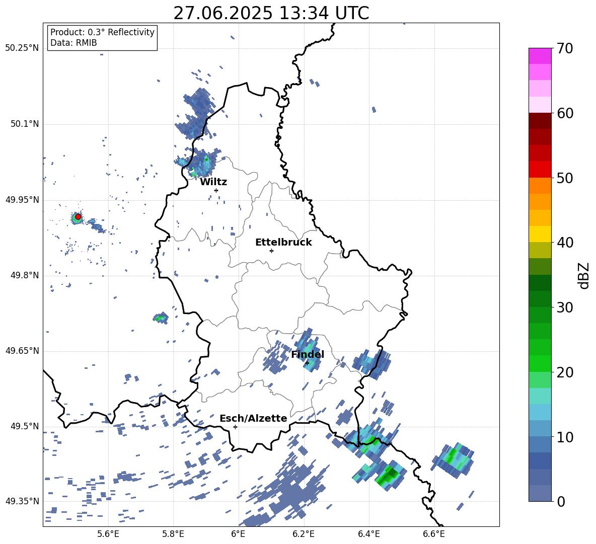
Task: Select the Findel station label
Action: (x=308, y=354)
